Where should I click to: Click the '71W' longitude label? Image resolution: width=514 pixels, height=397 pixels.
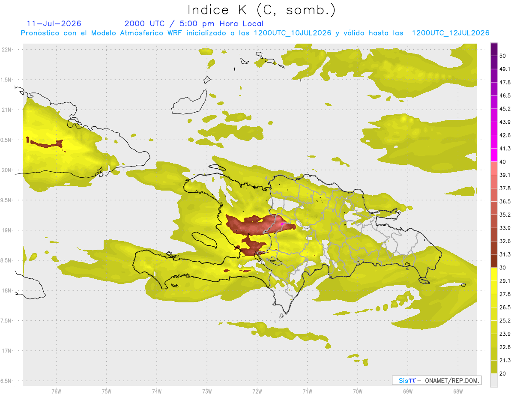pos(307,391)
